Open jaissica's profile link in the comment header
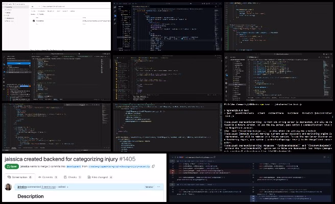 [22, 187]
